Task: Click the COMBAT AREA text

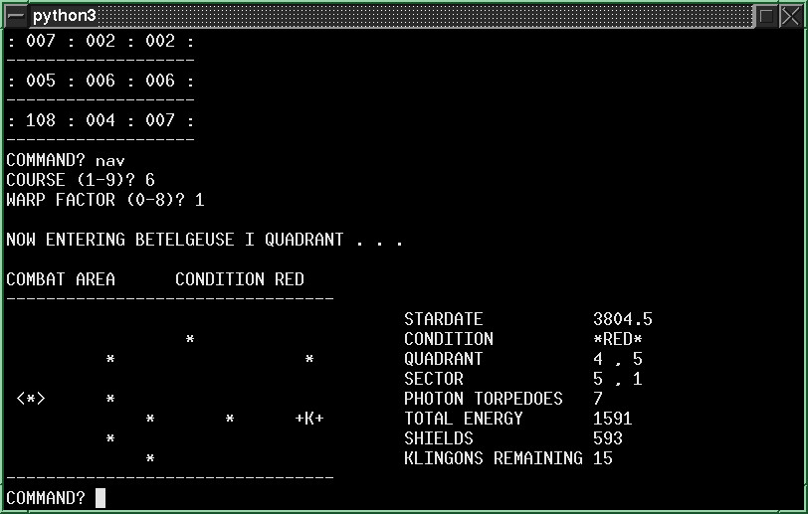Action: click(x=61, y=279)
